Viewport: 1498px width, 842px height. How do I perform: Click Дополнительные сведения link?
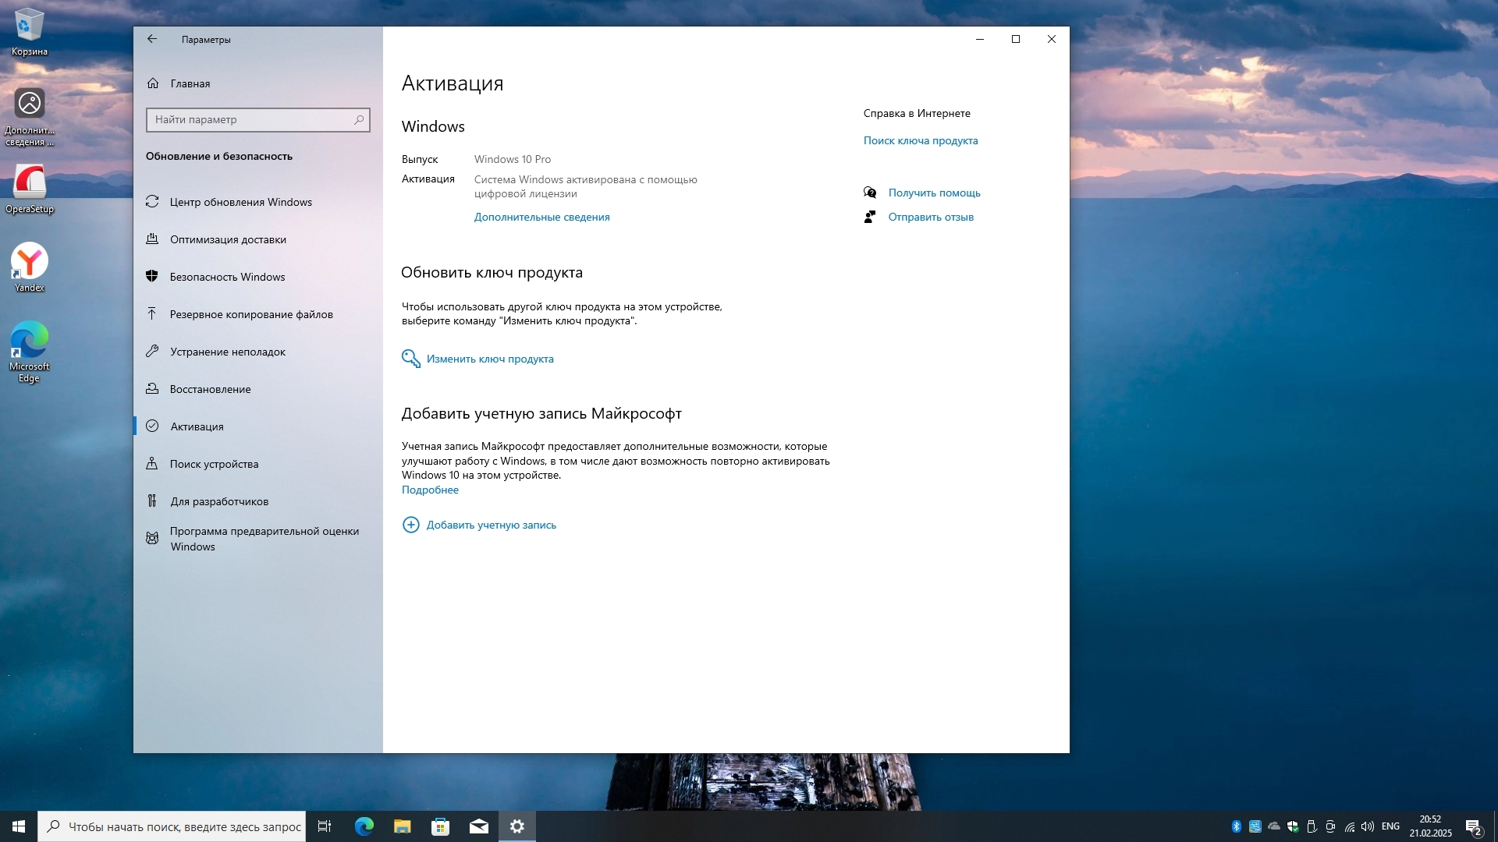point(541,217)
